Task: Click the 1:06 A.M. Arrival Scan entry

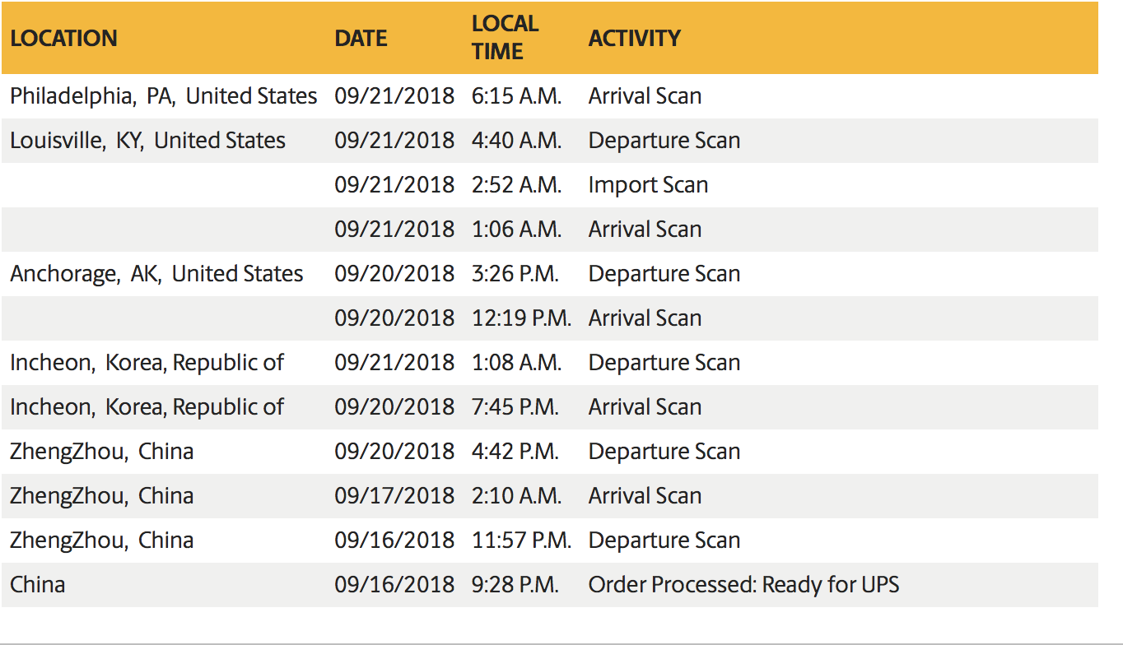Action: (645, 230)
